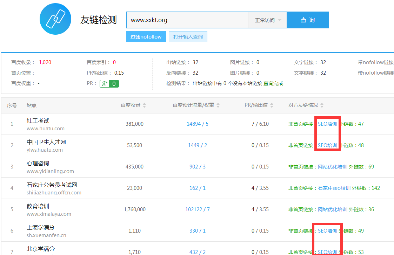Open site name 心理咨询
Image resolution: width=394 pixels, height=255 pixels.
[x=38, y=163]
